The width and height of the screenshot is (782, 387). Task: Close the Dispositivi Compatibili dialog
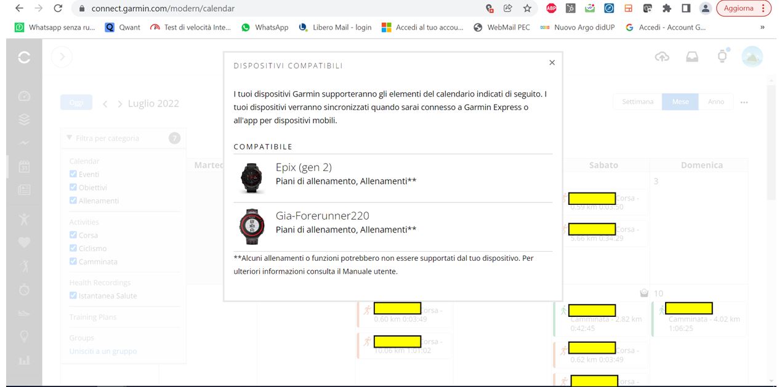[x=552, y=62]
